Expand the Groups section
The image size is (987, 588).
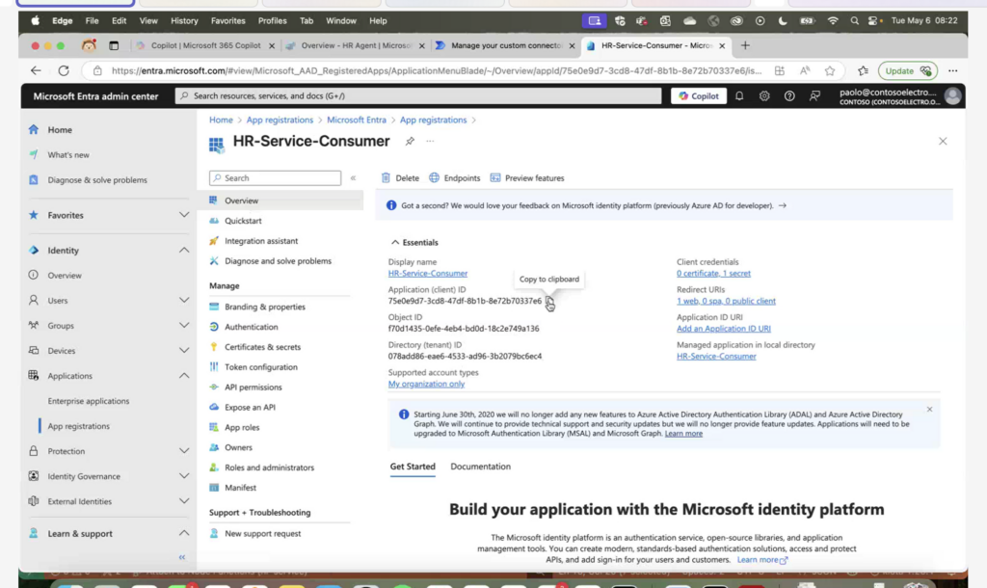[184, 326]
